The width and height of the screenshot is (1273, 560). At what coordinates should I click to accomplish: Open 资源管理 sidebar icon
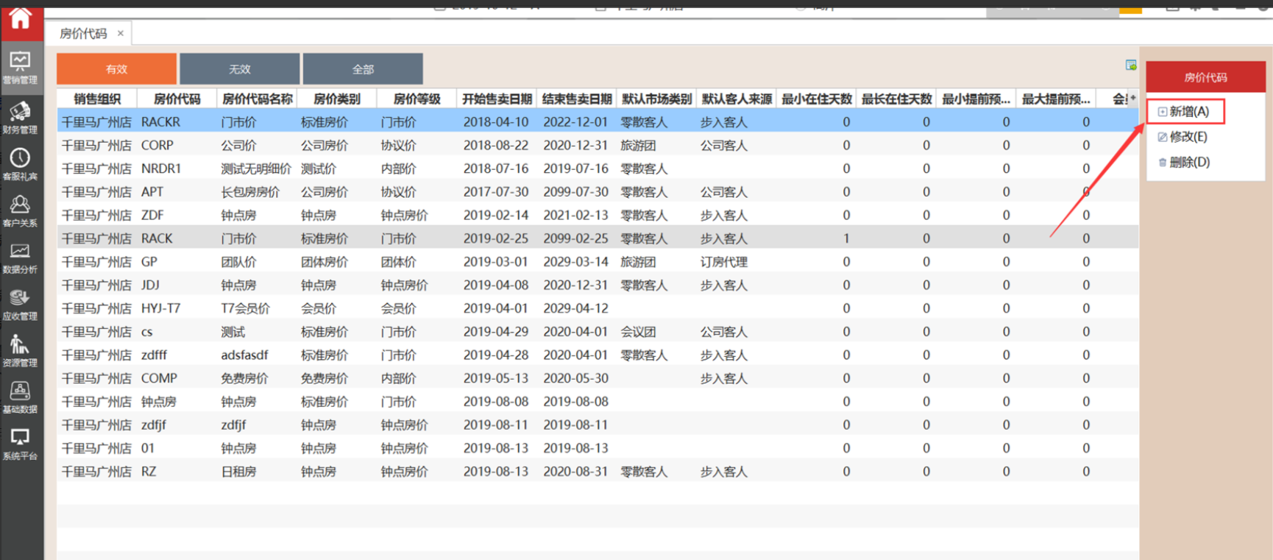[20, 350]
